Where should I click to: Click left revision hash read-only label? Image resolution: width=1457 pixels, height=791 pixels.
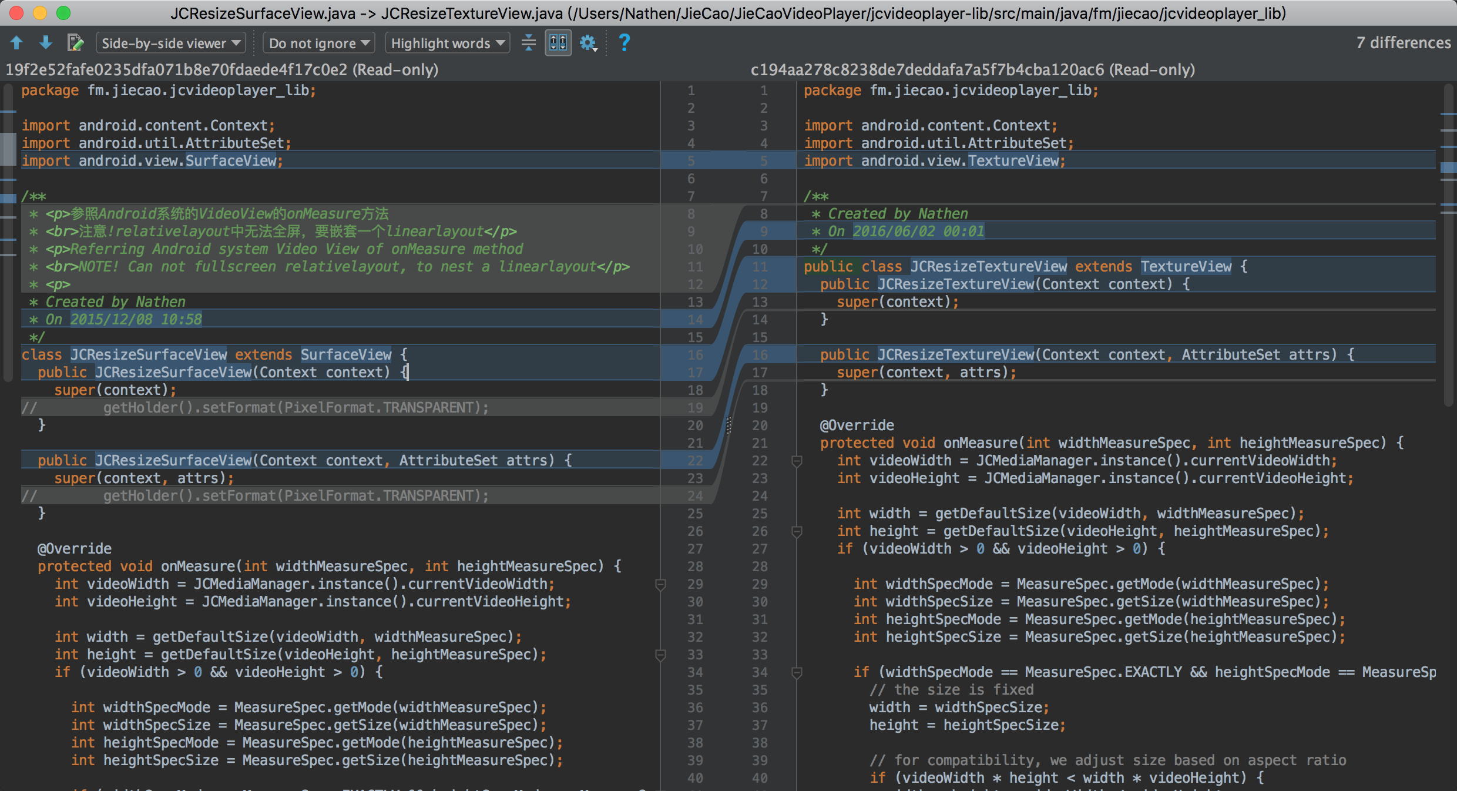click(x=222, y=70)
